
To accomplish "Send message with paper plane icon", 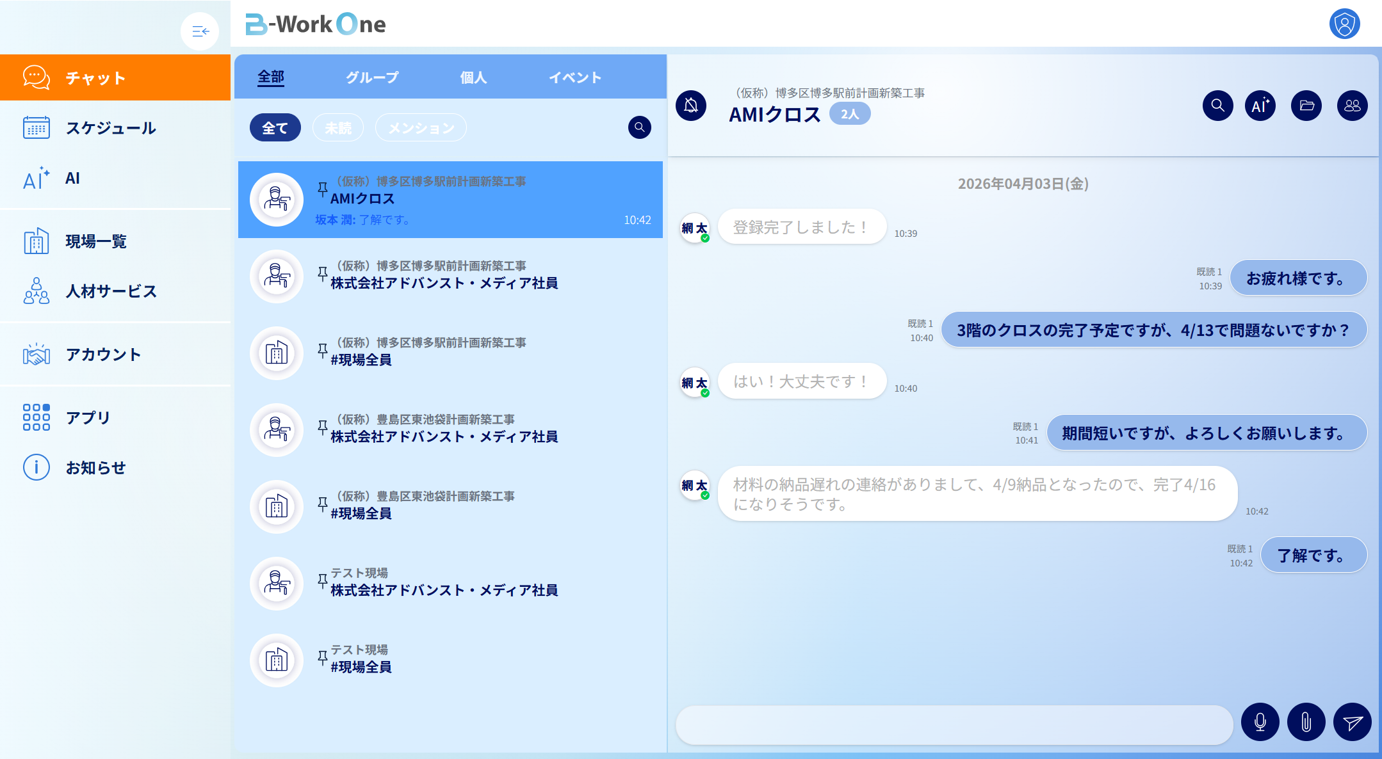I will (x=1352, y=723).
